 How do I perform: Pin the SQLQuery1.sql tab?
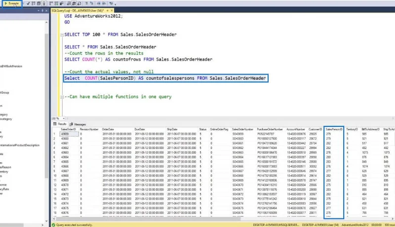pos(108,10)
